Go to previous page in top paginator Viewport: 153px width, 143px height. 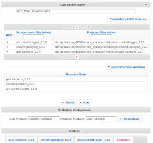pyautogui.click(x=70, y=27)
